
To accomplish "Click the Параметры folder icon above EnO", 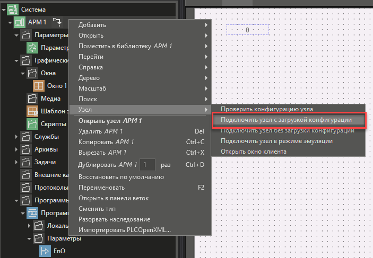I will point(39,238).
